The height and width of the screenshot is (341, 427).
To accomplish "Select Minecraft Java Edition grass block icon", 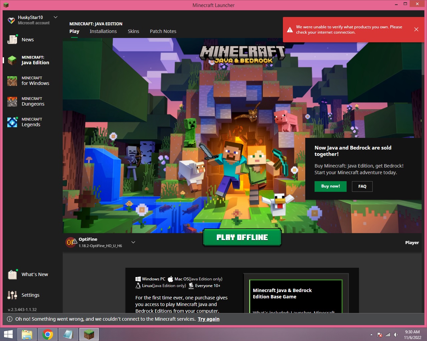I will point(12,60).
